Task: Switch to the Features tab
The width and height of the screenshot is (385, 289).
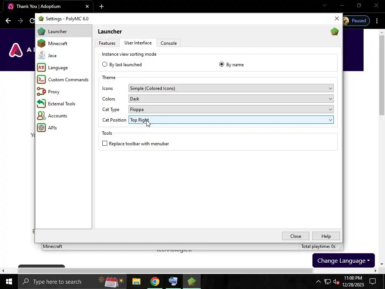Action: 107,43
